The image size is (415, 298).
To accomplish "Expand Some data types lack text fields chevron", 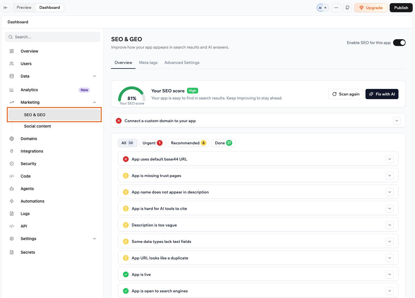I will [x=390, y=241].
